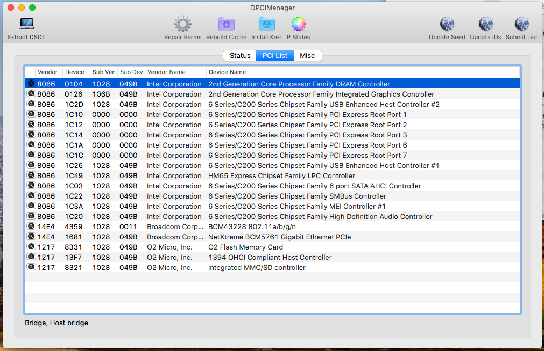The height and width of the screenshot is (351, 544).
Task: Open the P States color wheel icon
Action: (298, 24)
